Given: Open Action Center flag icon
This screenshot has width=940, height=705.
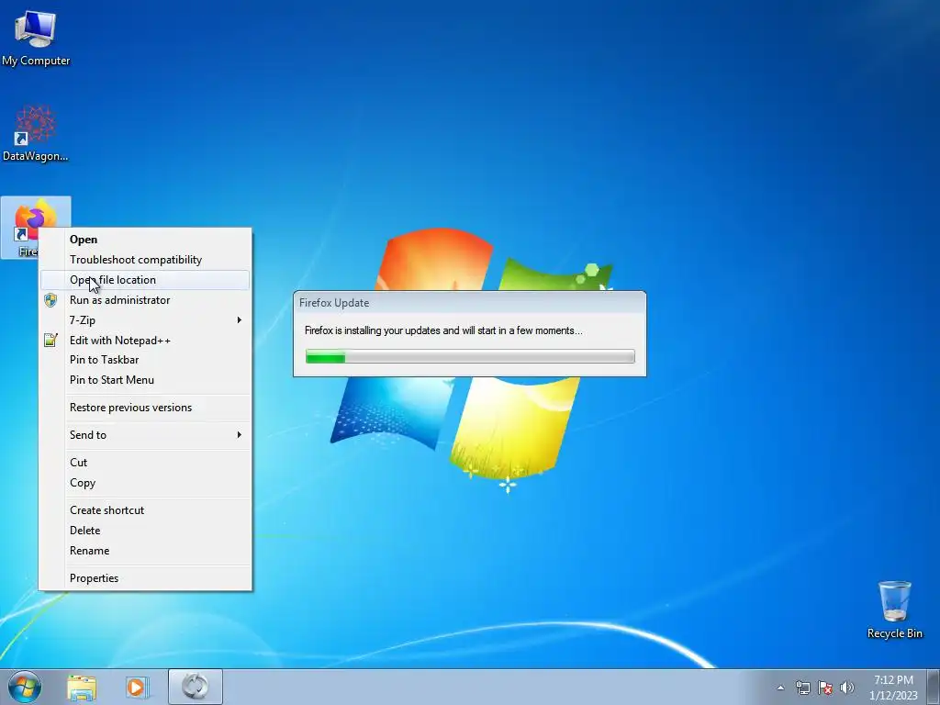Looking at the screenshot, I should (x=825, y=688).
